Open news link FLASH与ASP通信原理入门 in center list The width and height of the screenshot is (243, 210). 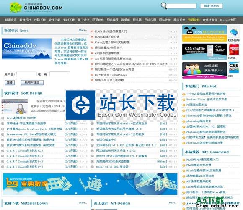(111, 31)
